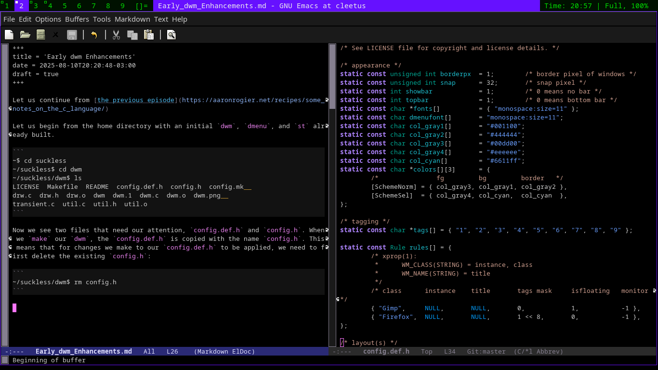Click the title 'Early dwm Enhancements' line
The width and height of the screenshot is (658, 370).
(x=74, y=57)
